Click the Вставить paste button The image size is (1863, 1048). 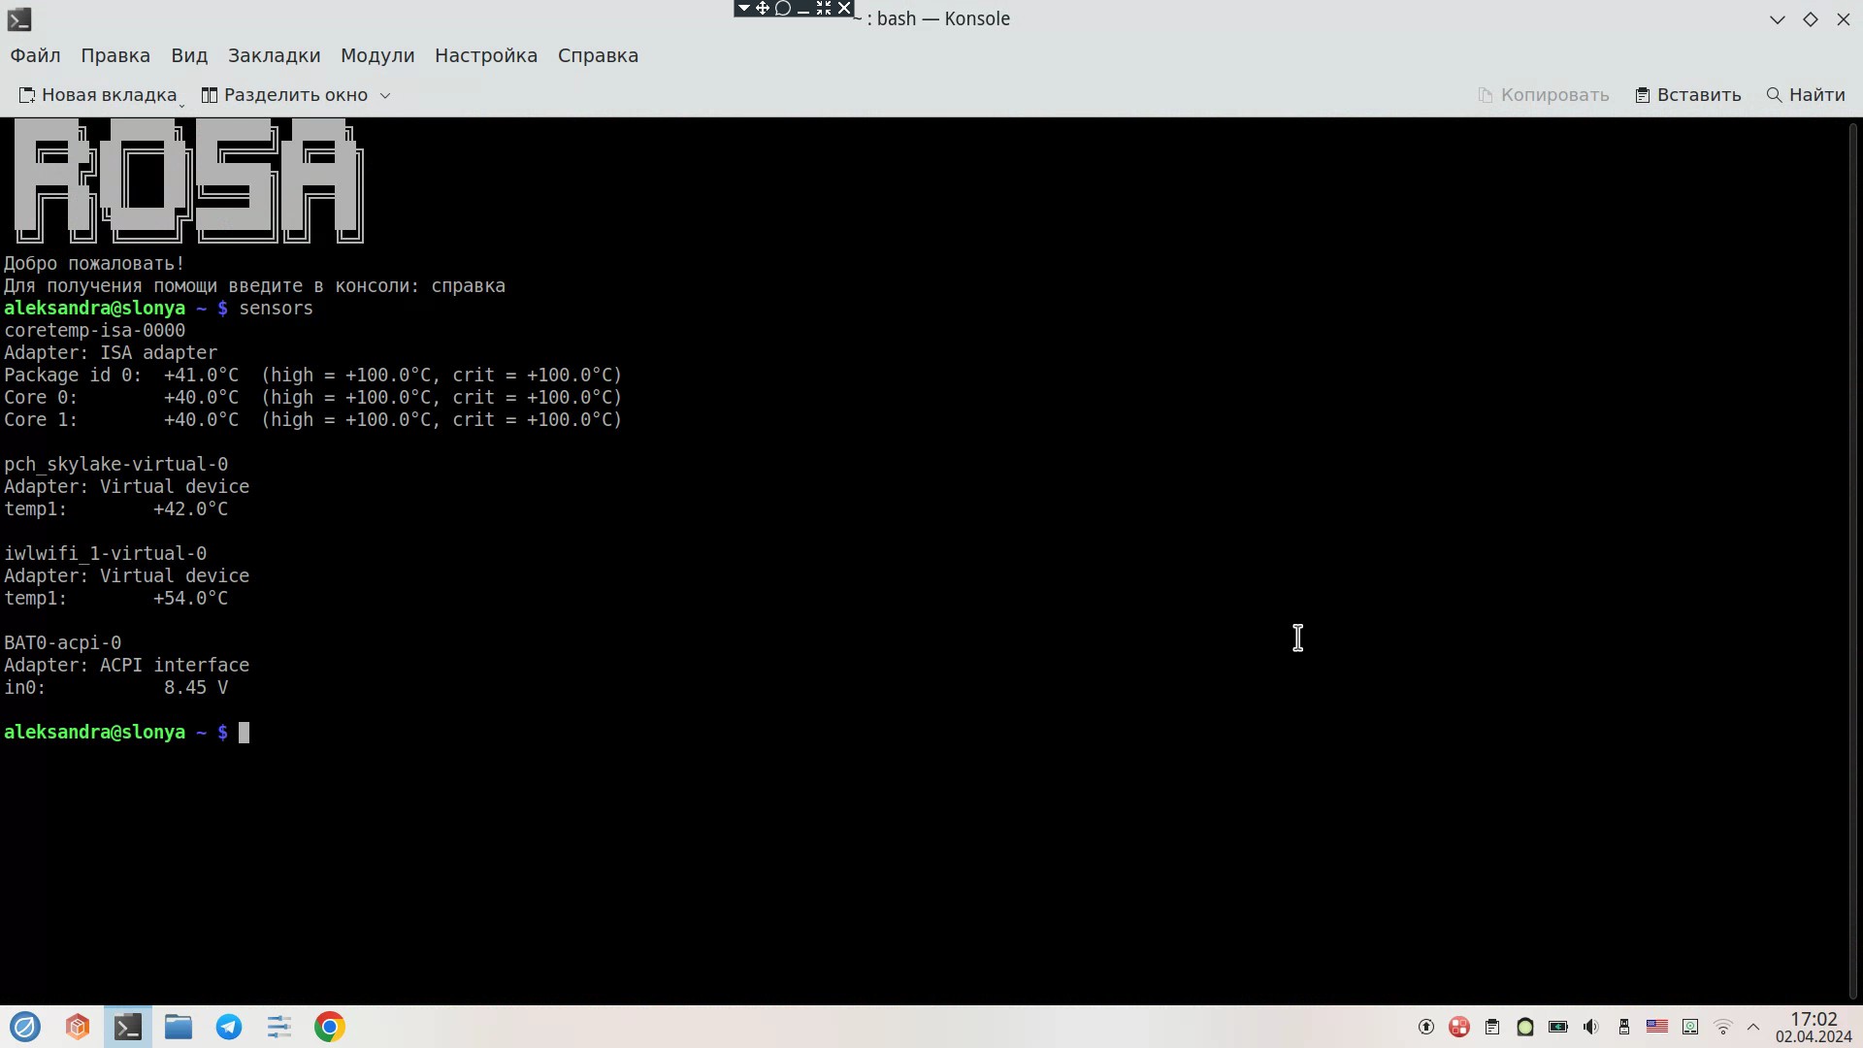[x=1688, y=95]
